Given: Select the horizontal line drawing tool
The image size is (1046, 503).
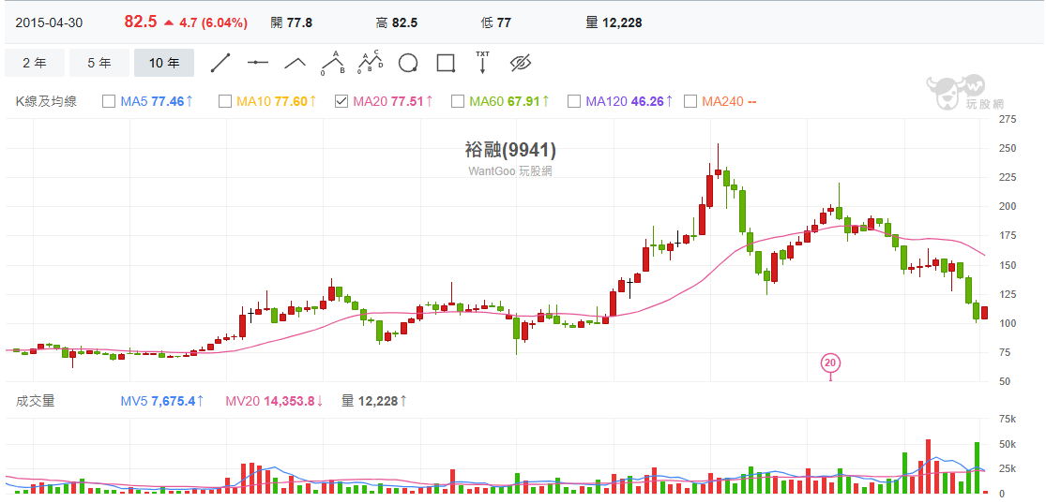Looking at the screenshot, I should tap(258, 63).
